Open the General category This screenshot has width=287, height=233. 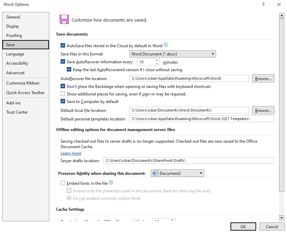[26, 17]
